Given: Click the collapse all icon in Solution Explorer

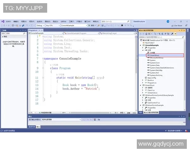Looking at the screenshot, I should click(165, 34).
